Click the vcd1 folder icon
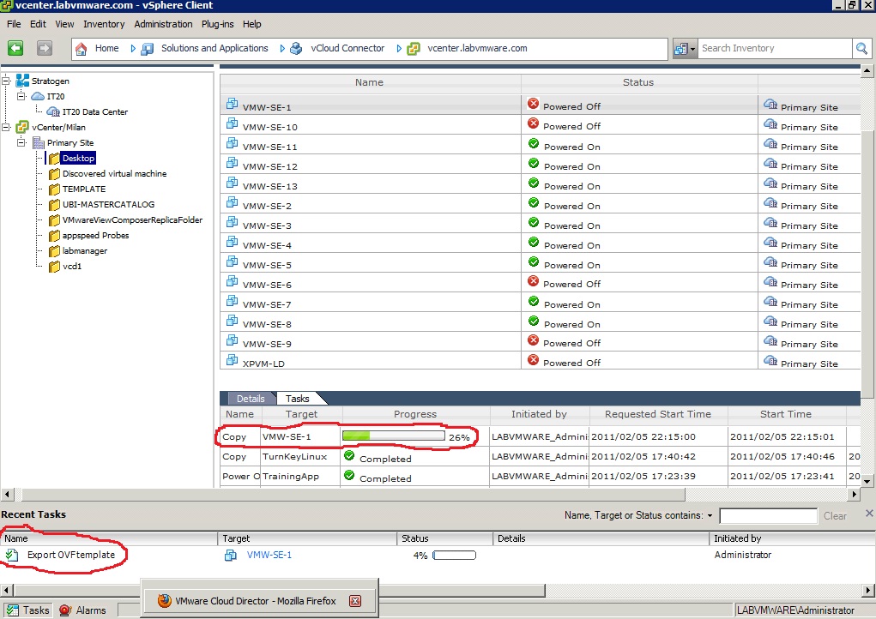 pyautogui.click(x=54, y=267)
